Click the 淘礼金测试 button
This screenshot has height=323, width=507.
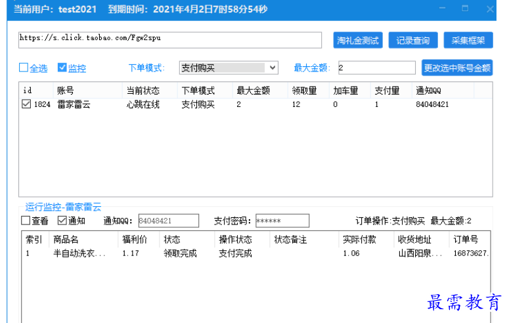358,41
